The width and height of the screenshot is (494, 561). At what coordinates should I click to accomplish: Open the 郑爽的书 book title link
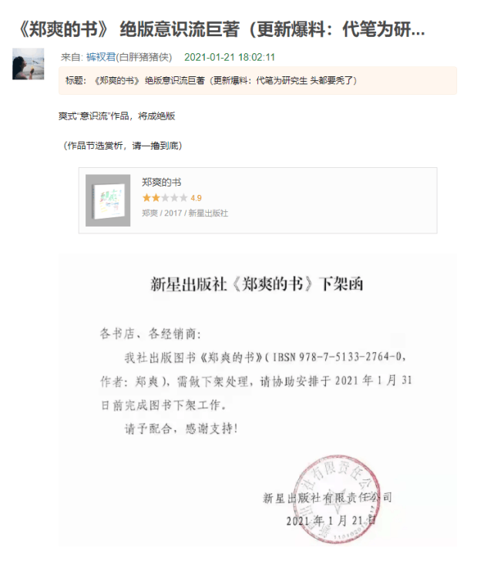[x=161, y=182]
